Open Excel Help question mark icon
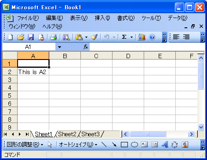 tap(152, 37)
